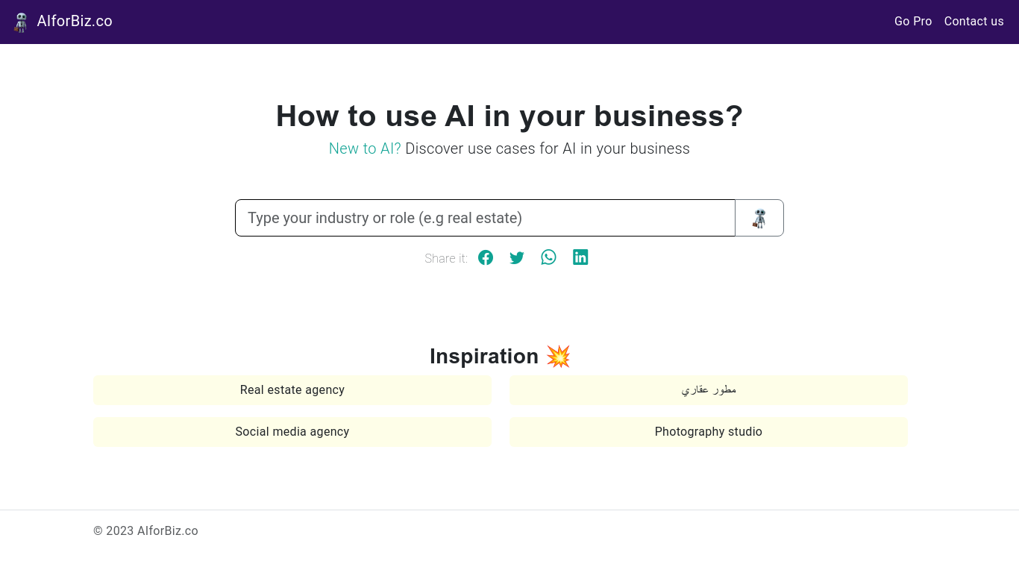Open the Contact us page
The image size is (1019, 573).
[x=973, y=21]
